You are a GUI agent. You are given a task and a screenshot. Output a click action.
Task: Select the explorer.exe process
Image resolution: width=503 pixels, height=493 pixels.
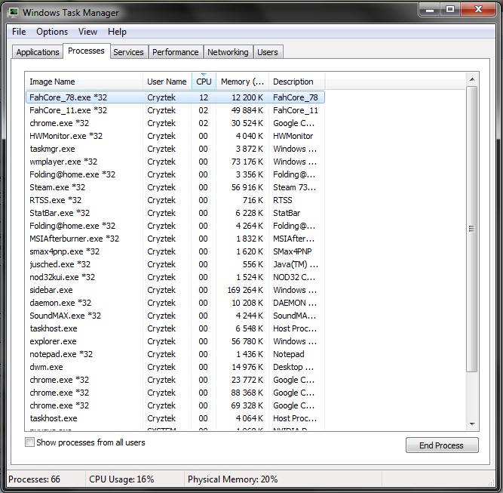pos(175,341)
